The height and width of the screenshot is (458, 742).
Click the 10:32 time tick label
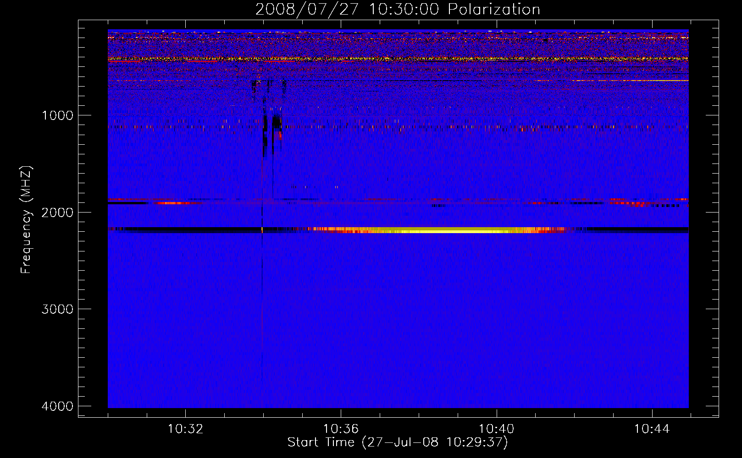click(x=185, y=429)
